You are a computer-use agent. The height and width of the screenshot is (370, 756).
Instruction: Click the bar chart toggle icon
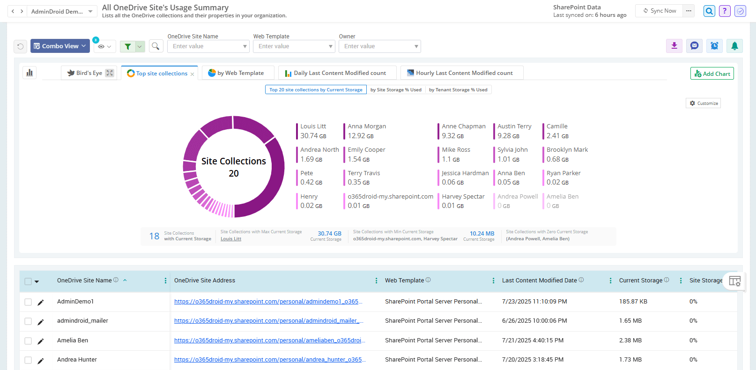pyautogui.click(x=30, y=73)
